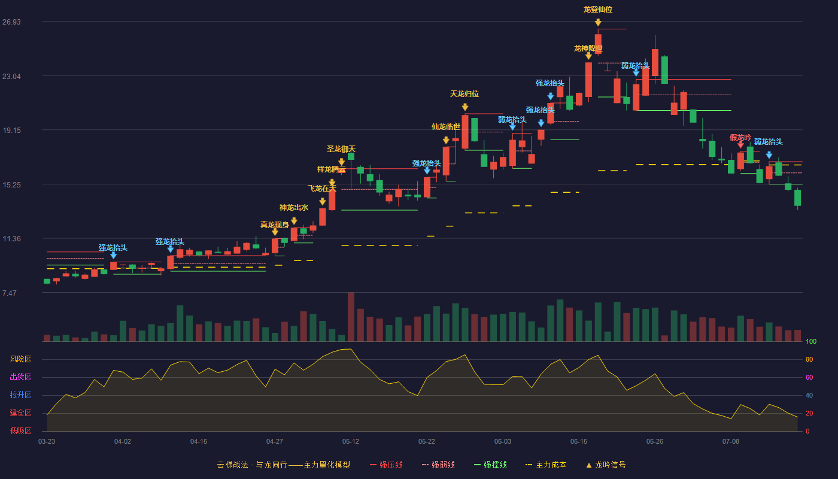Click the 风险区 zone label

[21, 359]
